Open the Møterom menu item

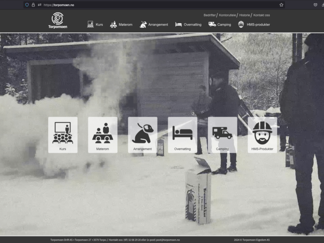[x=125, y=25]
